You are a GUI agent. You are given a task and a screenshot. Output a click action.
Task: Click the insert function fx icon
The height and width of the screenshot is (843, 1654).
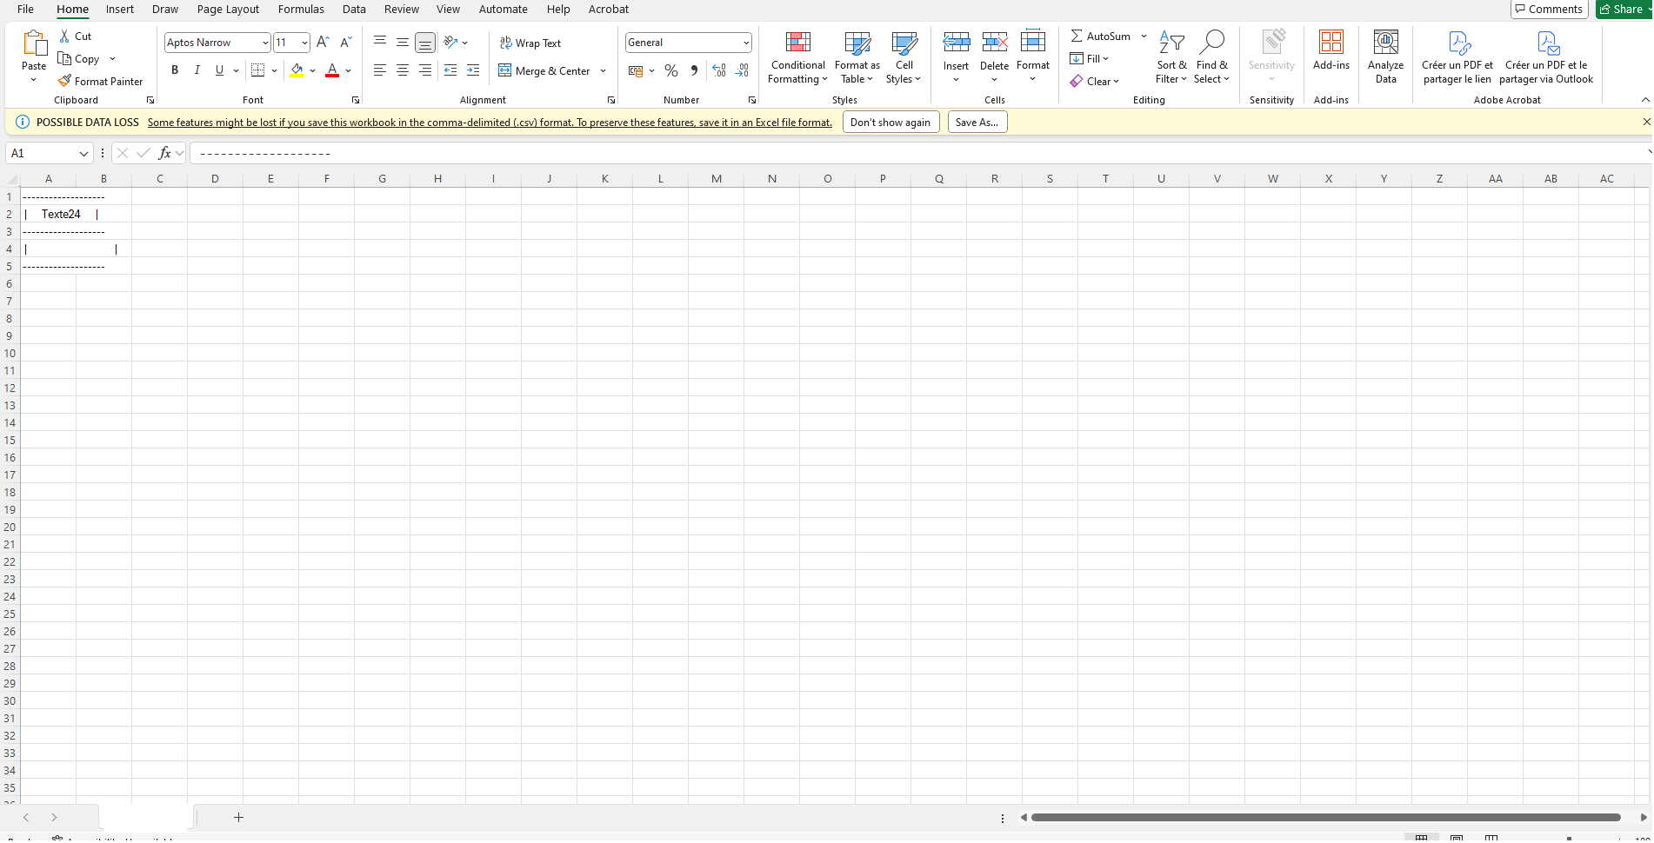click(x=164, y=153)
